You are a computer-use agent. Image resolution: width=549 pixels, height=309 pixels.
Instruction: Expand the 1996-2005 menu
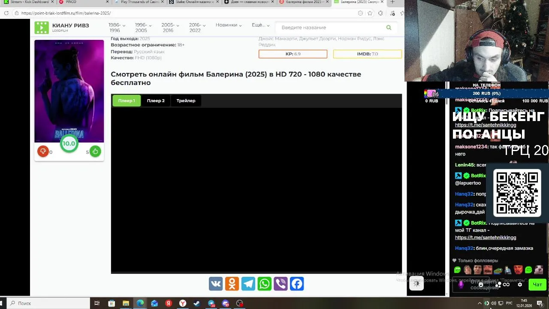coord(143,27)
